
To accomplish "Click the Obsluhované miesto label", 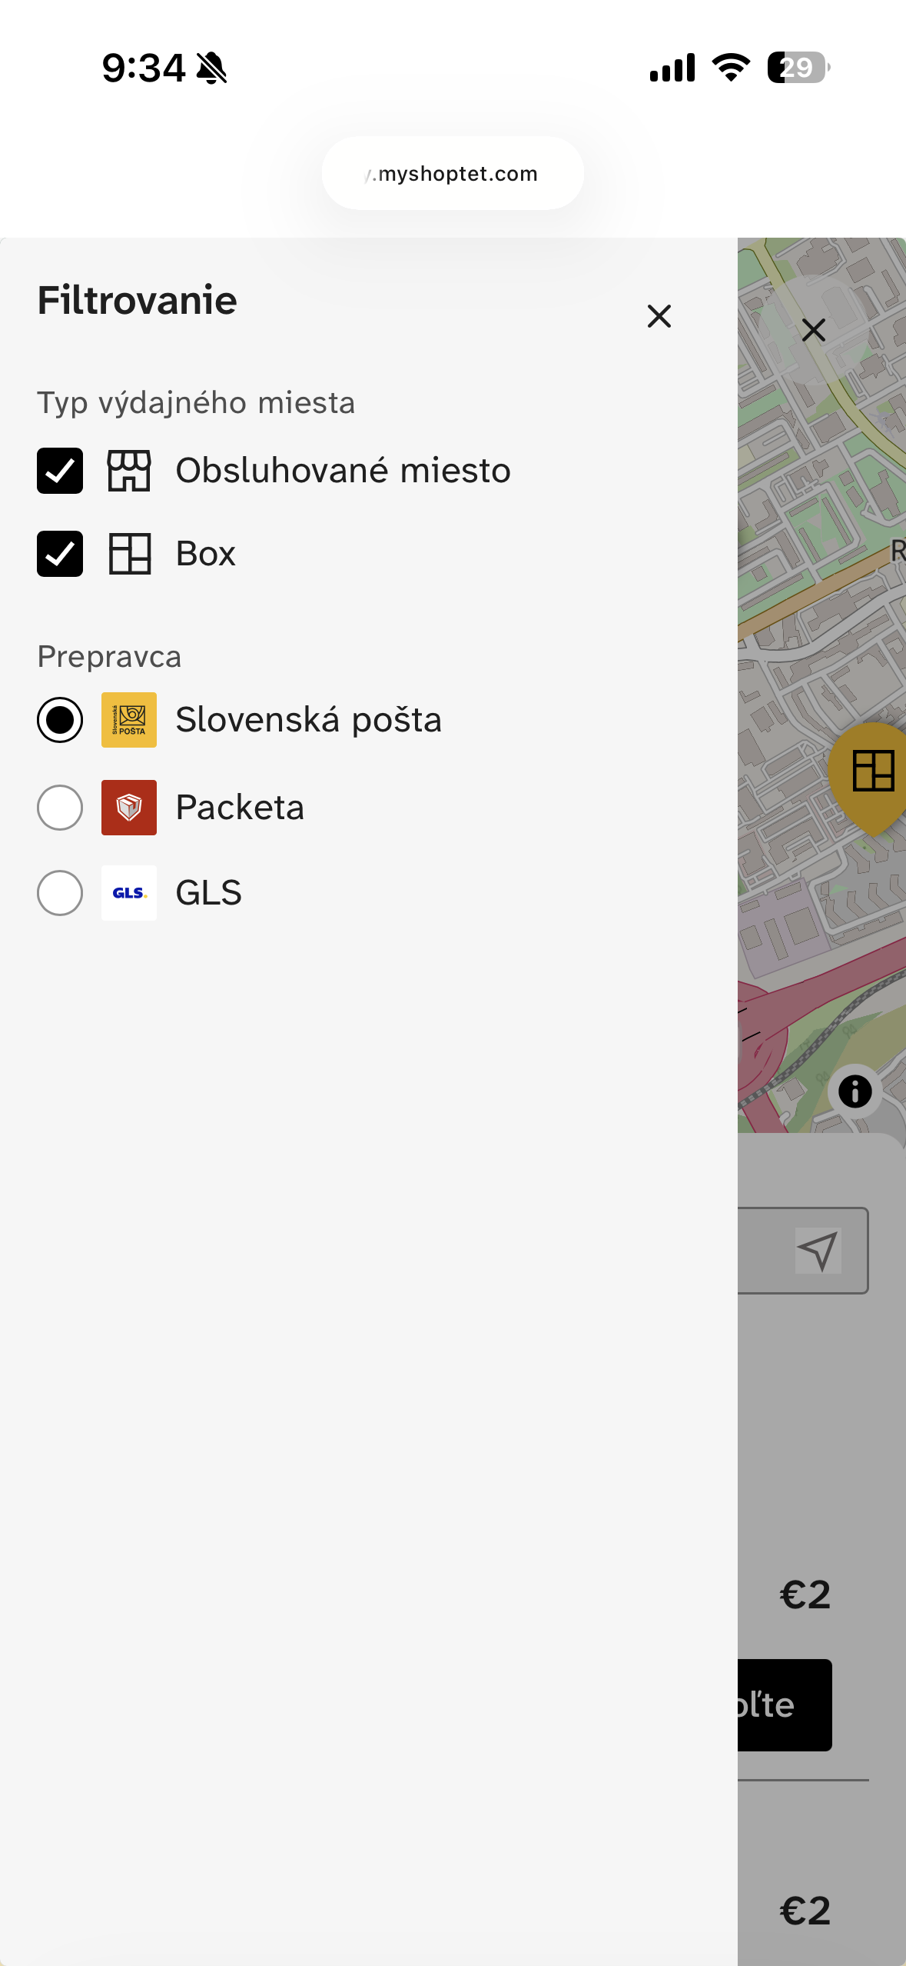I will click(343, 471).
